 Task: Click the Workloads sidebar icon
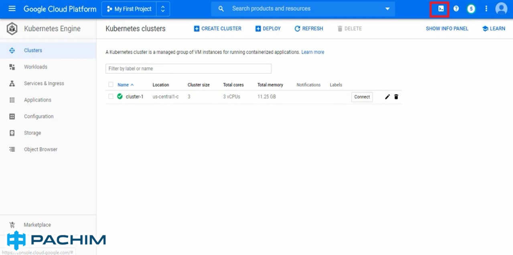12,67
